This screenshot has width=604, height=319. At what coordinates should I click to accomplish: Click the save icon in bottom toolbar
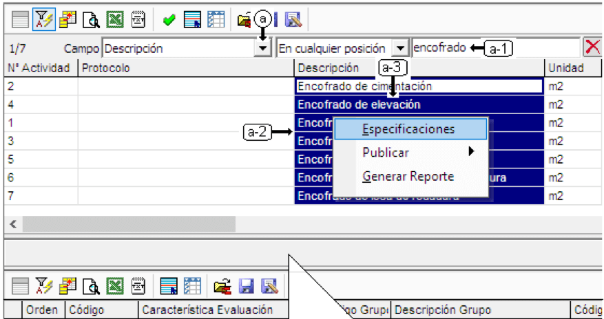[x=247, y=286]
